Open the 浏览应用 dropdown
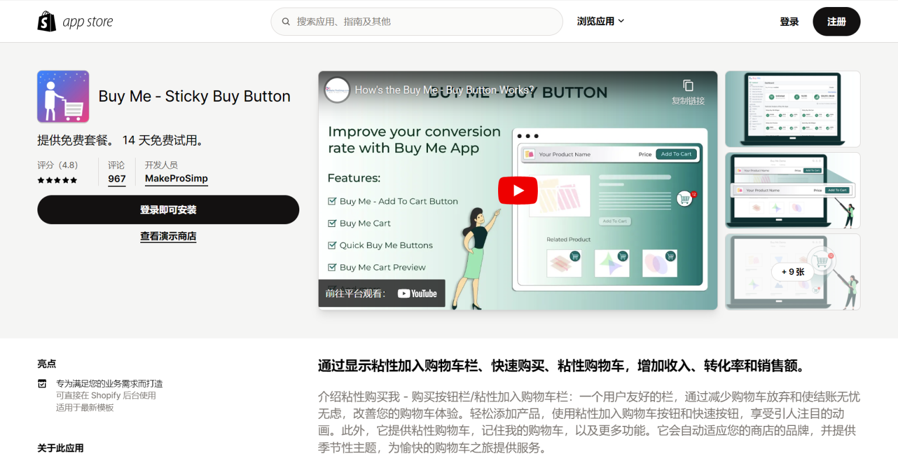This screenshot has height=454, width=898. click(x=596, y=21)
